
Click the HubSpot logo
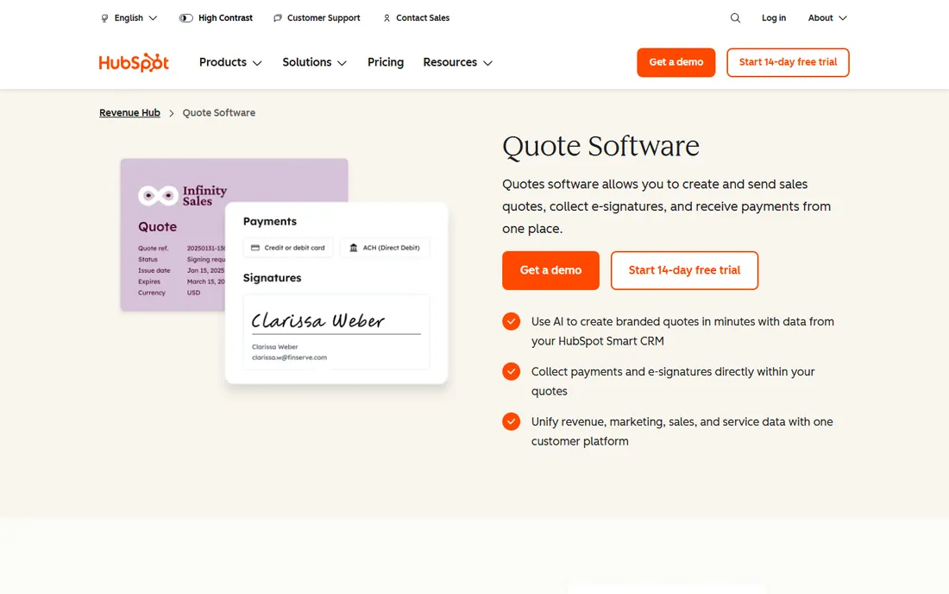tap(134, 62)
